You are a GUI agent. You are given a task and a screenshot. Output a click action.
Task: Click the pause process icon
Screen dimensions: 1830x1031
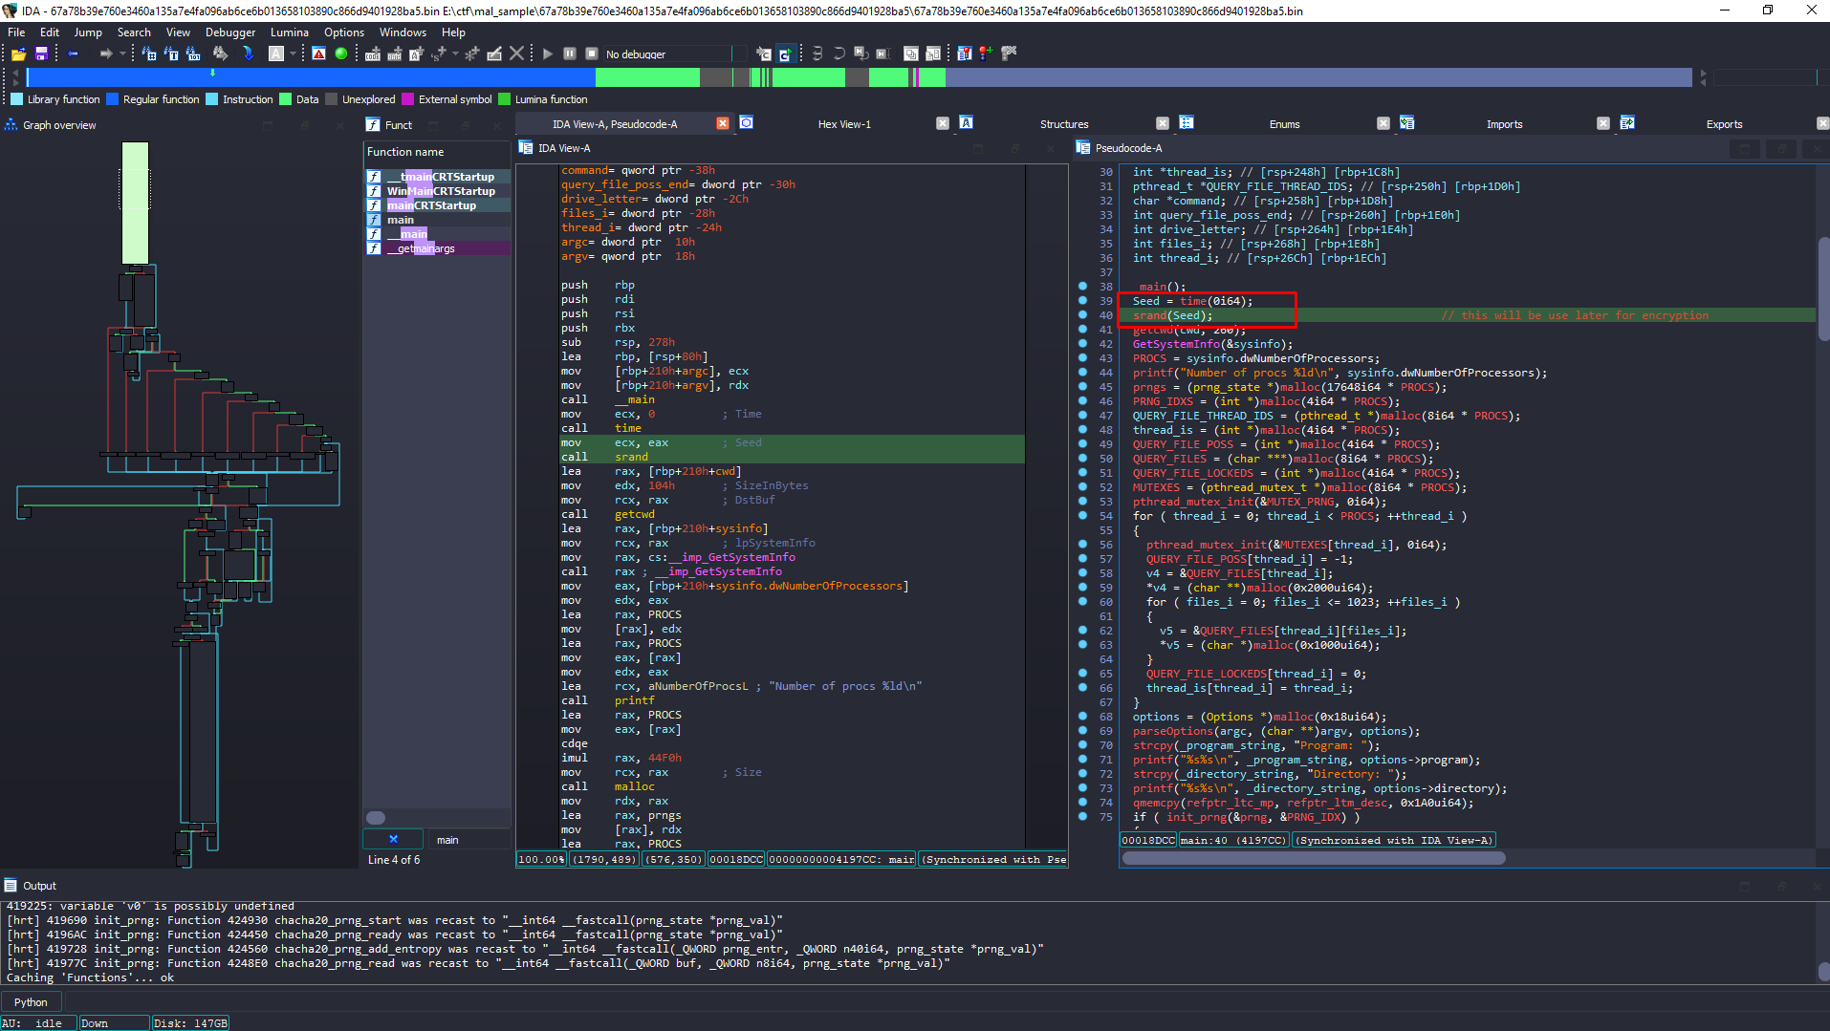coord(570,54)
